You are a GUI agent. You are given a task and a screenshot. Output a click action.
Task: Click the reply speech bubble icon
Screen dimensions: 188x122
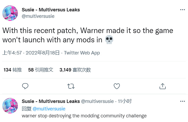25,86
